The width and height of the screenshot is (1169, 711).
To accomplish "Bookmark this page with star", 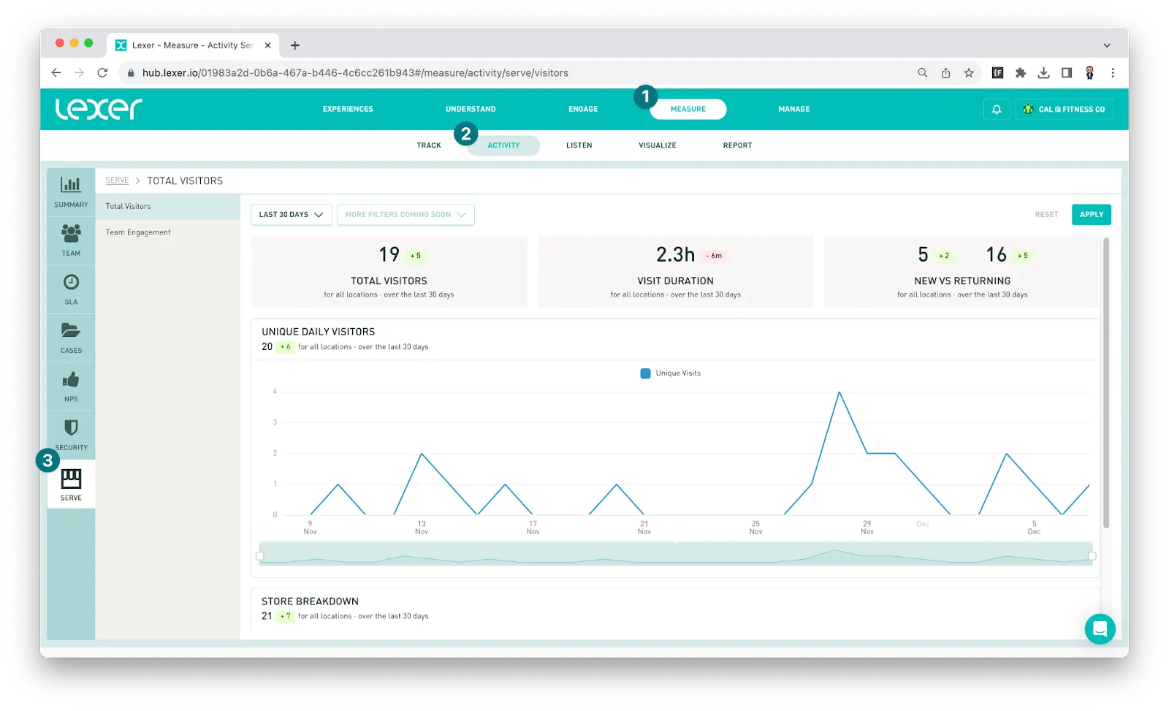I will click(x=969, y=73).
